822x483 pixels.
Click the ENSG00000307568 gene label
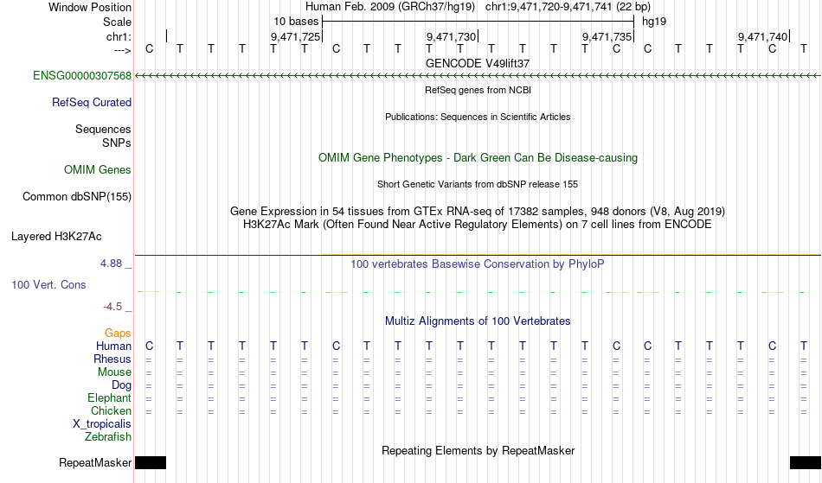[x=82, y=76]
